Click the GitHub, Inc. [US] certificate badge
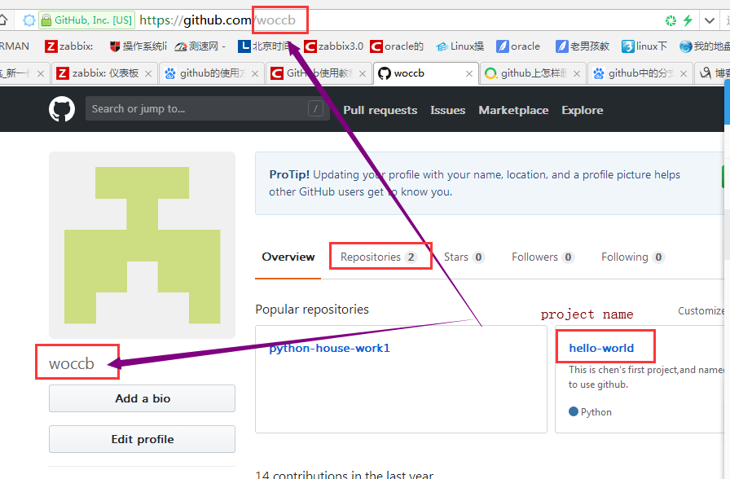Screen dimensions: 730x479 click(87, 20)
